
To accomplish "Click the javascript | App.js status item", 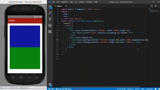I will [64, 89].
